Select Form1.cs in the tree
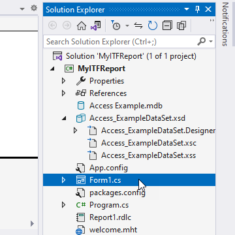This screenshot has width=235, height=235. tap(105, 180)
